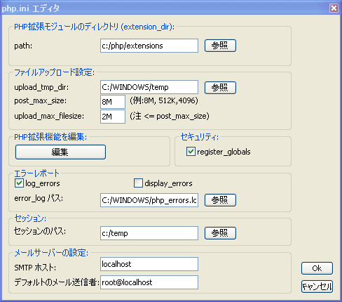The height and width of the screenshot is (302, 342).
Task: Close the php.ini editor window
Action: click(x=334, y=8)
